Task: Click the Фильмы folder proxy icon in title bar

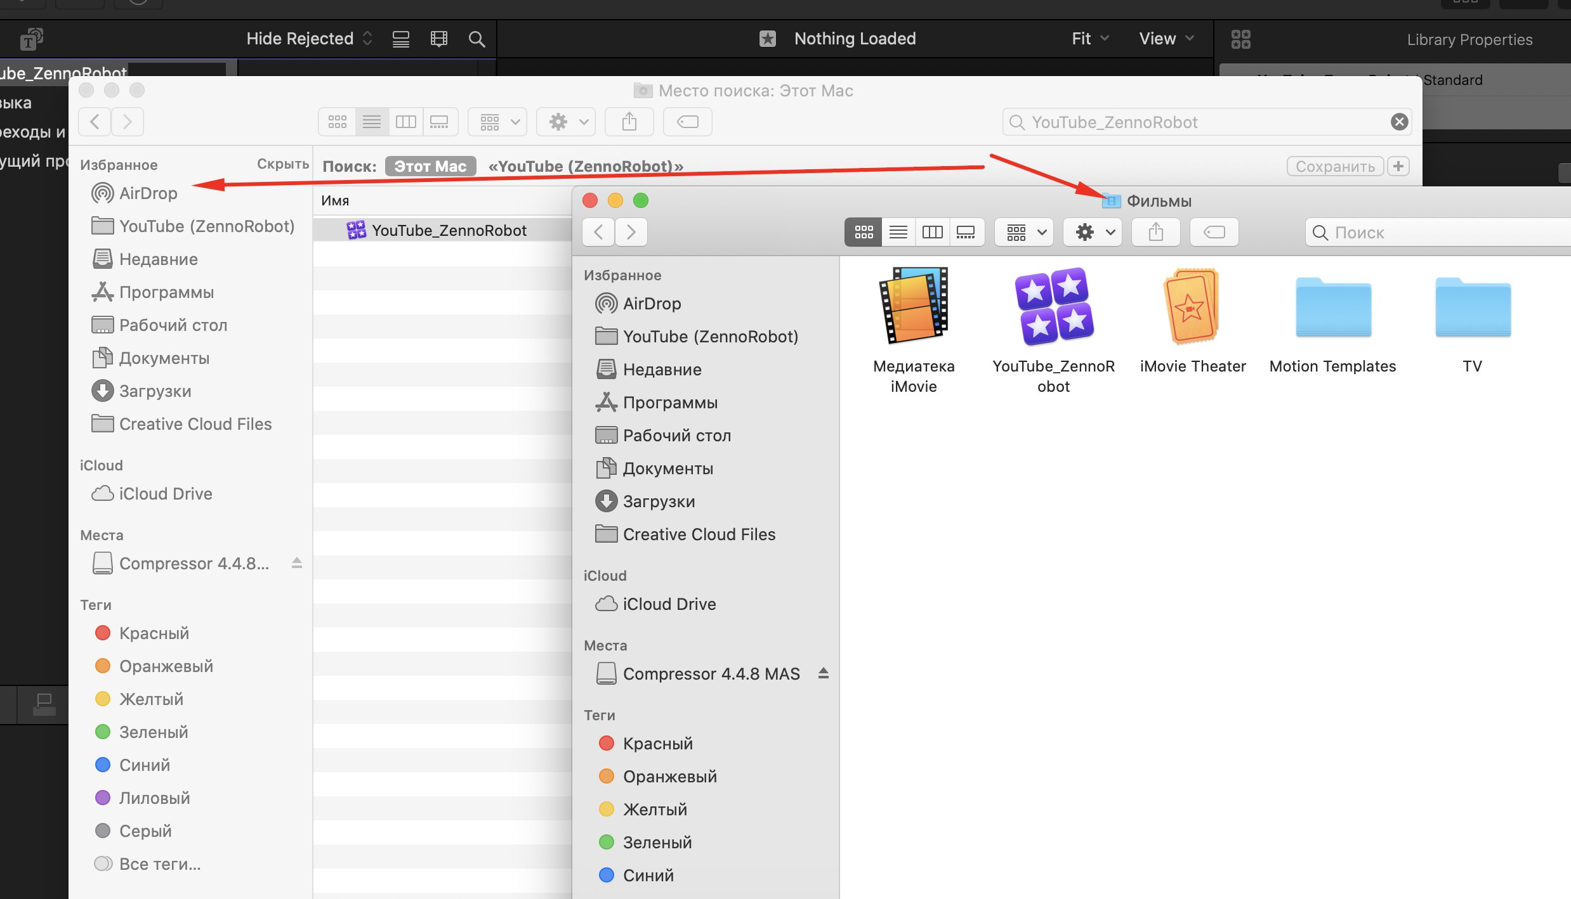Action: (1111, 201)
